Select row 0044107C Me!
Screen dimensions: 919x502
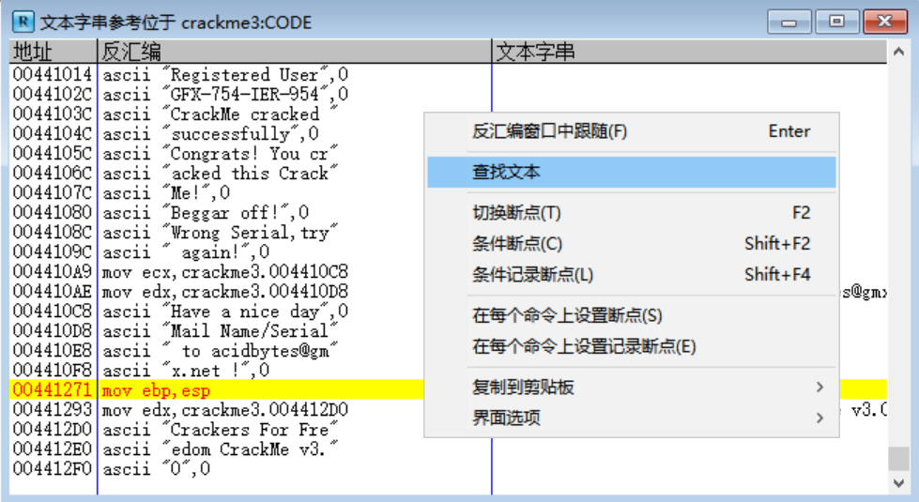tap(217, 193)
